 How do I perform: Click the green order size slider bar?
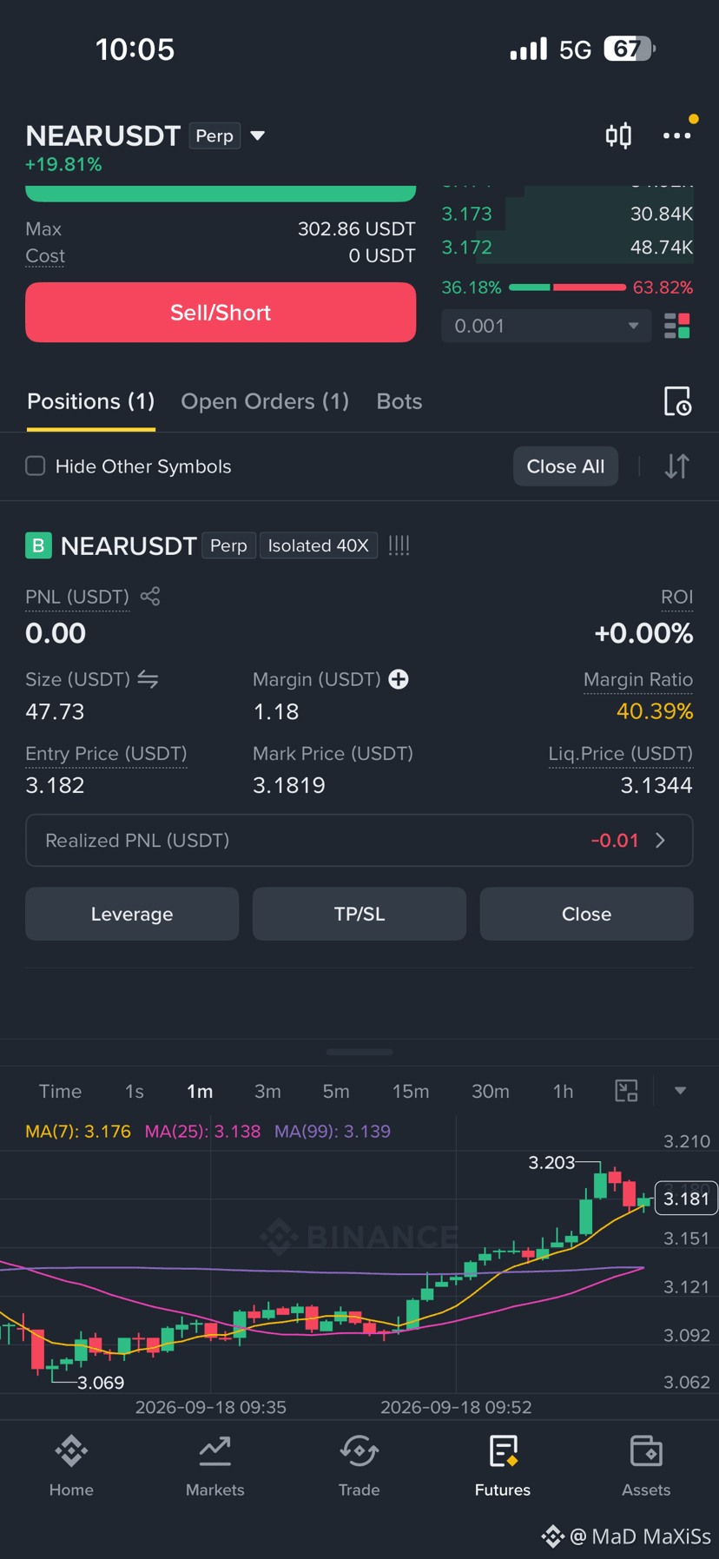pyautogui.click(x=221, y=193)
